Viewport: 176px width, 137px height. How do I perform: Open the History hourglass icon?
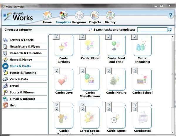[110, 15]
